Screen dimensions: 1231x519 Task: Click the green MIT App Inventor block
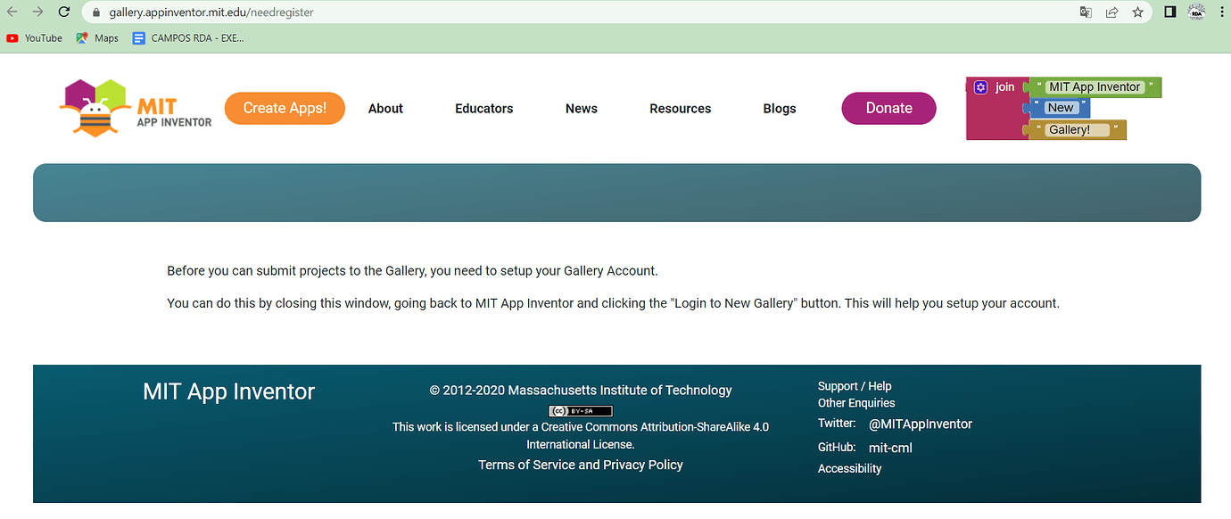(x=1095, y=87)
